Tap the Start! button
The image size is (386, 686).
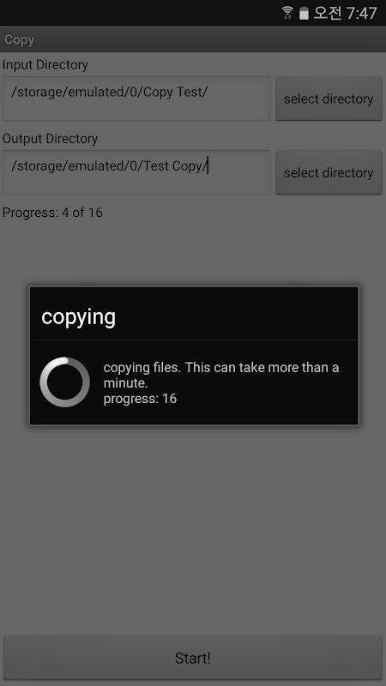click(x=193, y=658)
